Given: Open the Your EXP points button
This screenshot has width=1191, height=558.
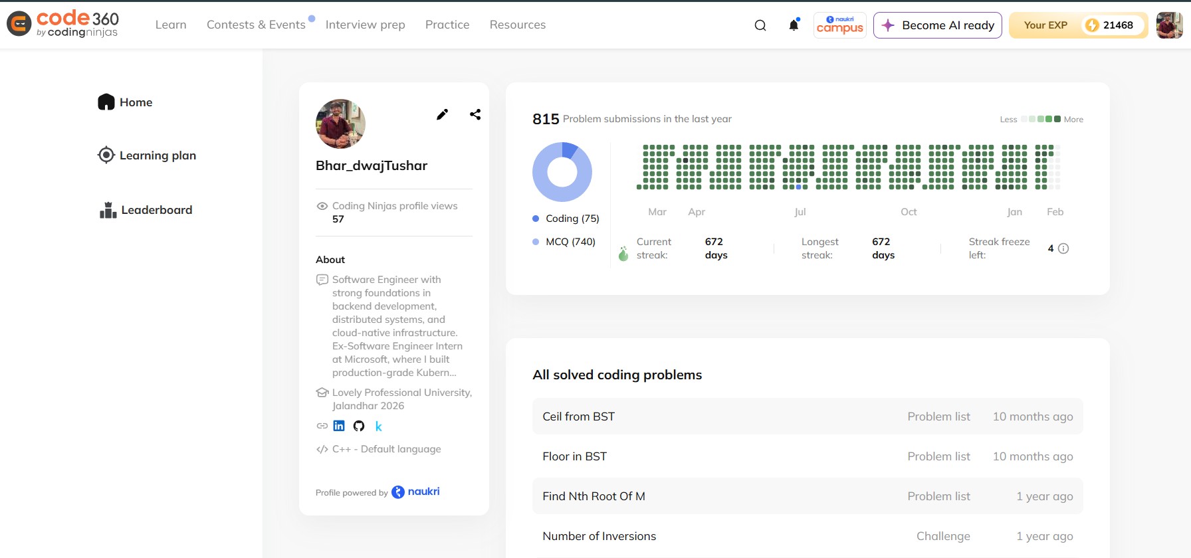Looking at the screenshot, I should pyautogui.click(x=1078, y=25).
